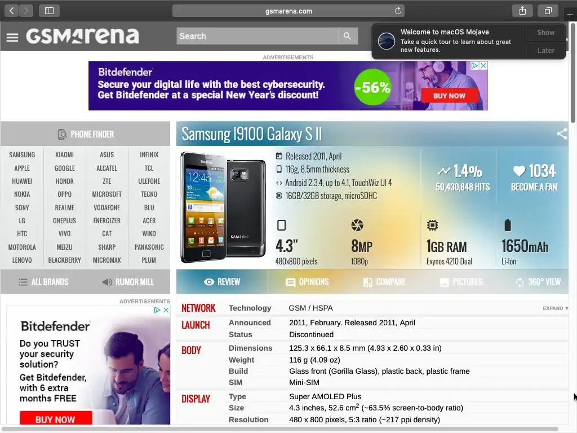Click BUY NOW on top banner ad
This screenshot has width=577, height=433.
[x=449, y=96]
